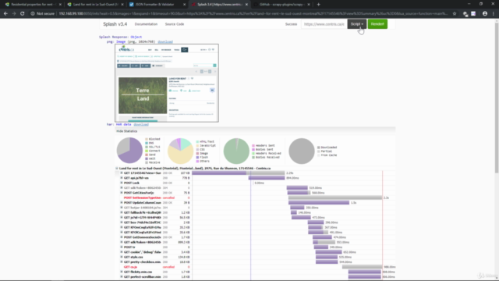Click the rendered centris.ca page thumbnail
The image size is (499, 281).
click(167, 83)
